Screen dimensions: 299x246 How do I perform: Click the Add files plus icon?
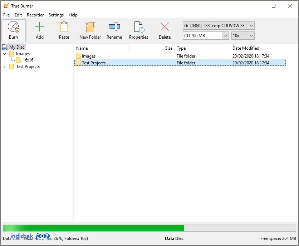(x=39, y=27)
